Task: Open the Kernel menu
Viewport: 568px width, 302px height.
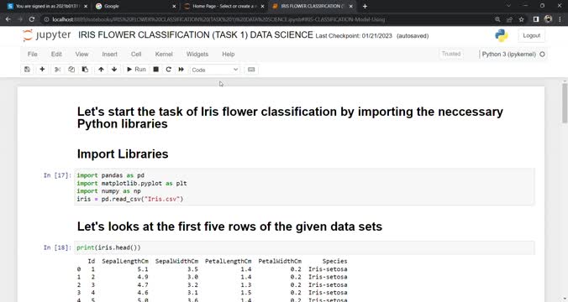Action: click(x=164, y=54)
